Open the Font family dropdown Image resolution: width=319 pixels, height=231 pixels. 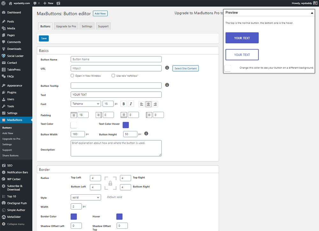point(86,104)
